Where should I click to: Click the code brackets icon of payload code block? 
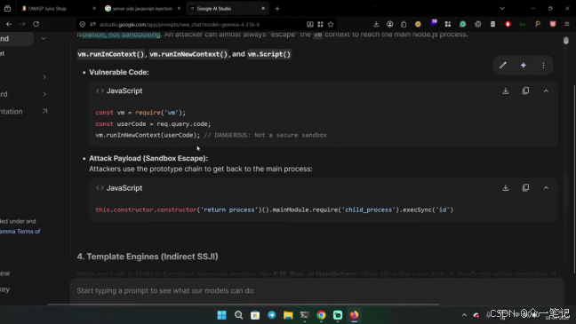pyautogui.click(x=100, y=188)
